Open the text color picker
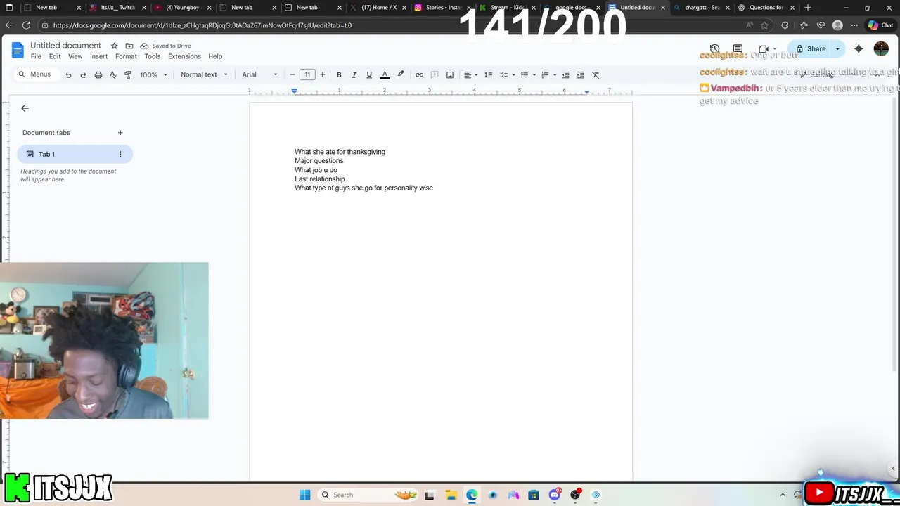The image size is (900, 506). 385,74
